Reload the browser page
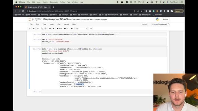The height and width of the screenshot is (111, 198). pos(23,11)
